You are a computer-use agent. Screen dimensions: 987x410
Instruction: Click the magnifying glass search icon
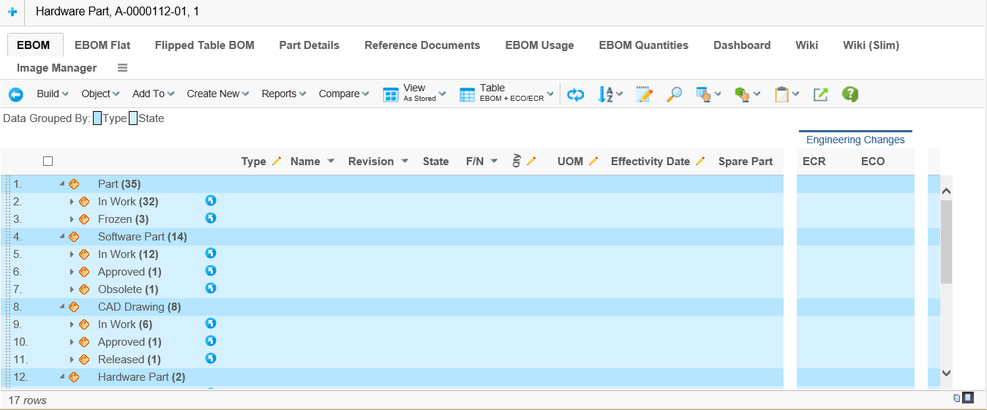[x=674, y=94]
